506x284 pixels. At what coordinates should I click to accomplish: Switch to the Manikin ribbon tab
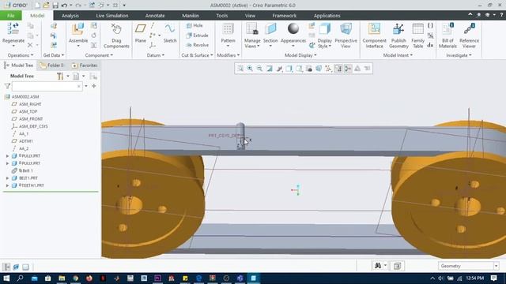pos(191,16)
